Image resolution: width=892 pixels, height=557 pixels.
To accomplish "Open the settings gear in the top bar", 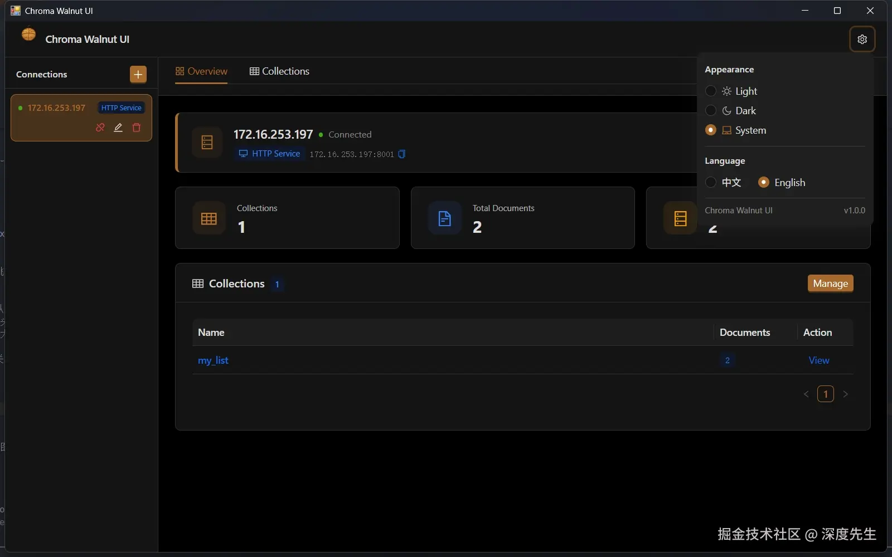I will [x=862, y=39].
